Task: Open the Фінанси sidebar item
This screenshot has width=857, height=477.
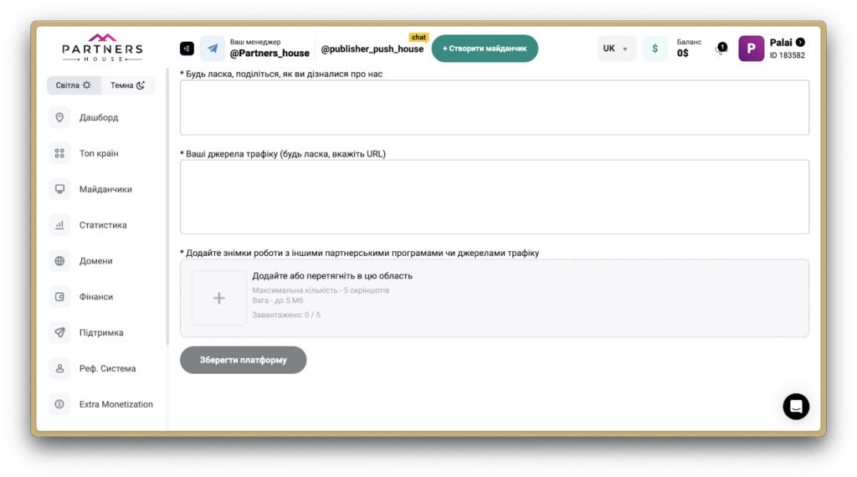Action: pos(96,297)
